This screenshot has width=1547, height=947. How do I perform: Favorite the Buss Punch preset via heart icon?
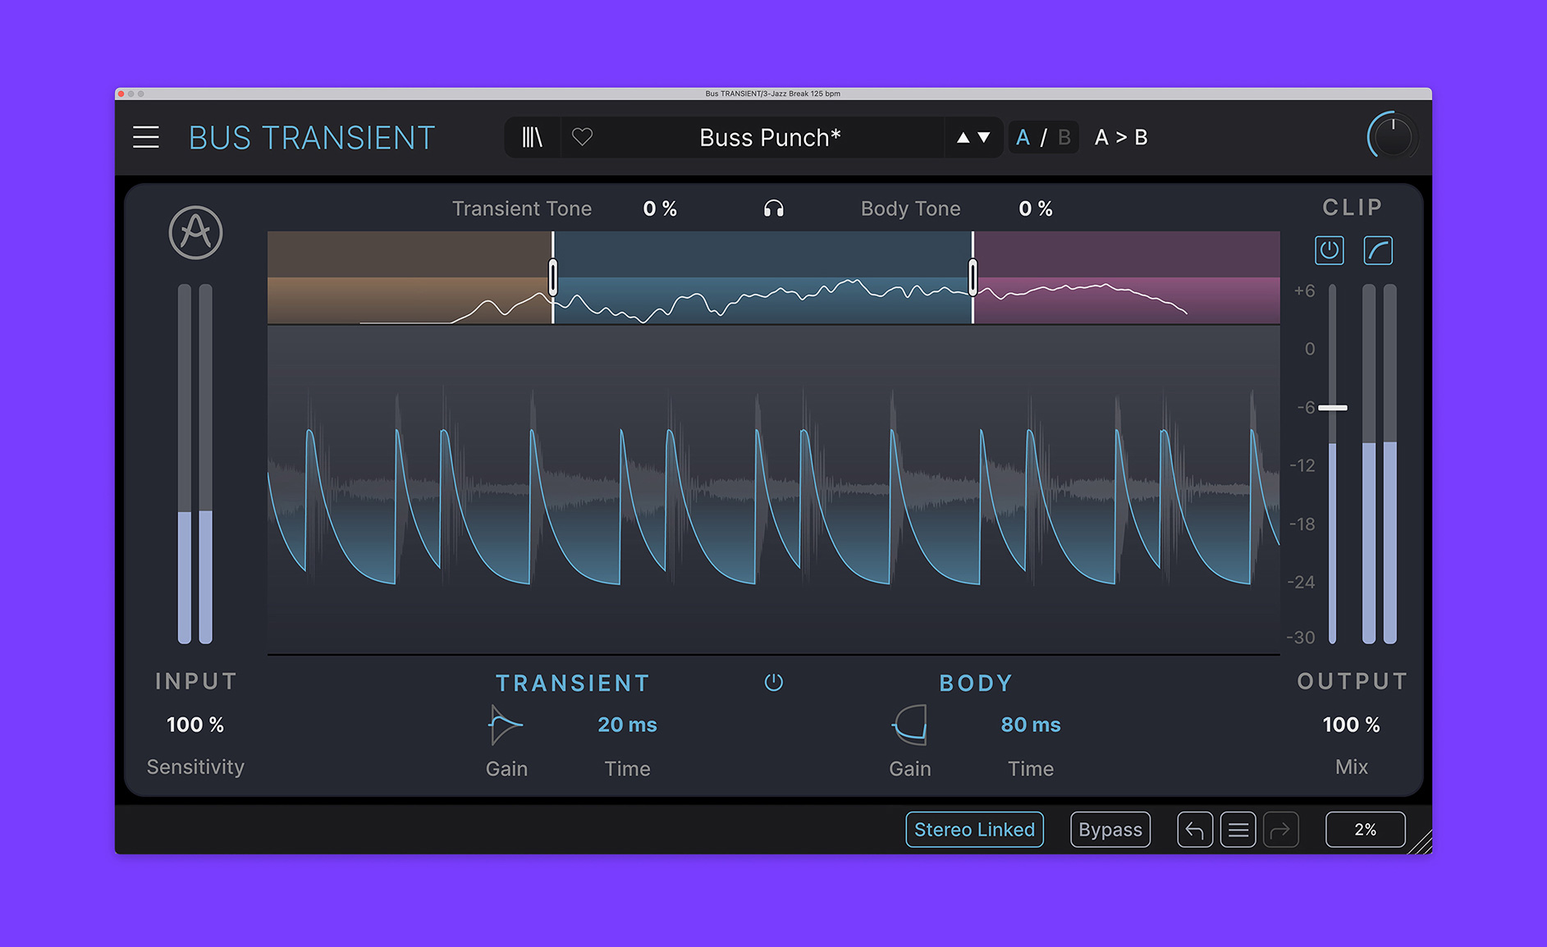click(583, 137)
